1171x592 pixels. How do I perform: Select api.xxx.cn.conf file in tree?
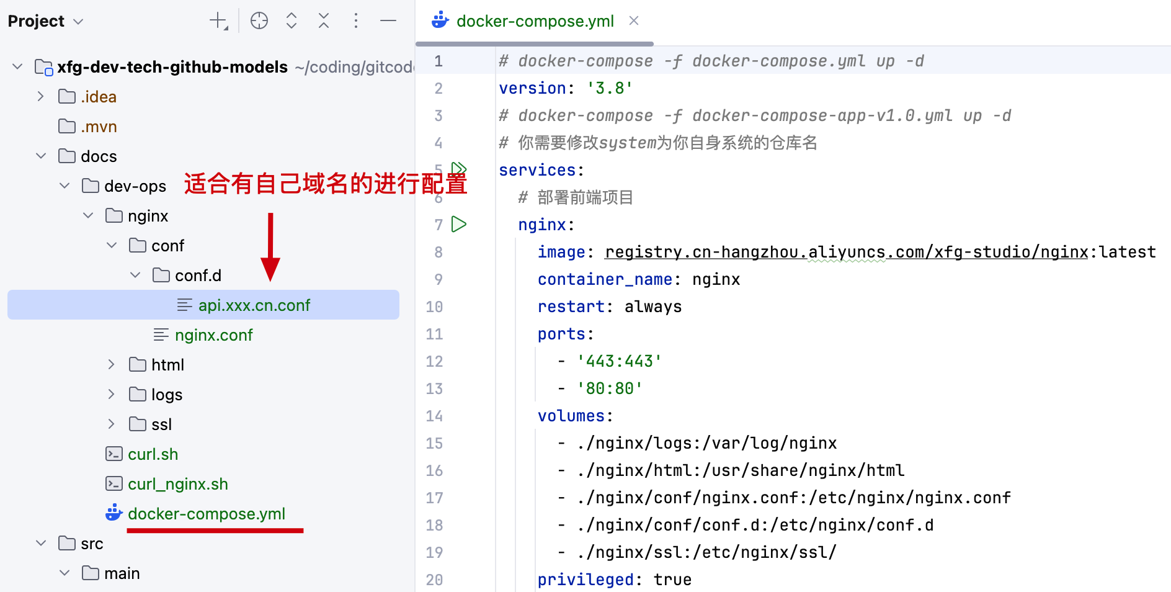pos(254,305)
